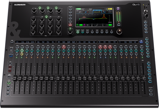Hold the COPY key
This screenshot has width=159, height=109.
10,63
